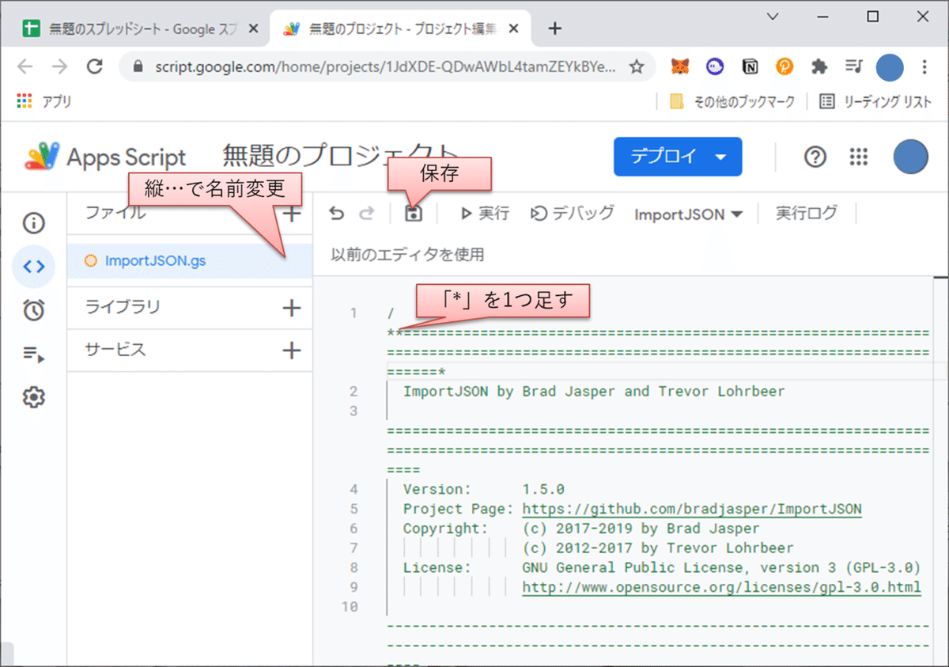Open the Google apps grid icon
949x667 pixels.
coord(859,157)
